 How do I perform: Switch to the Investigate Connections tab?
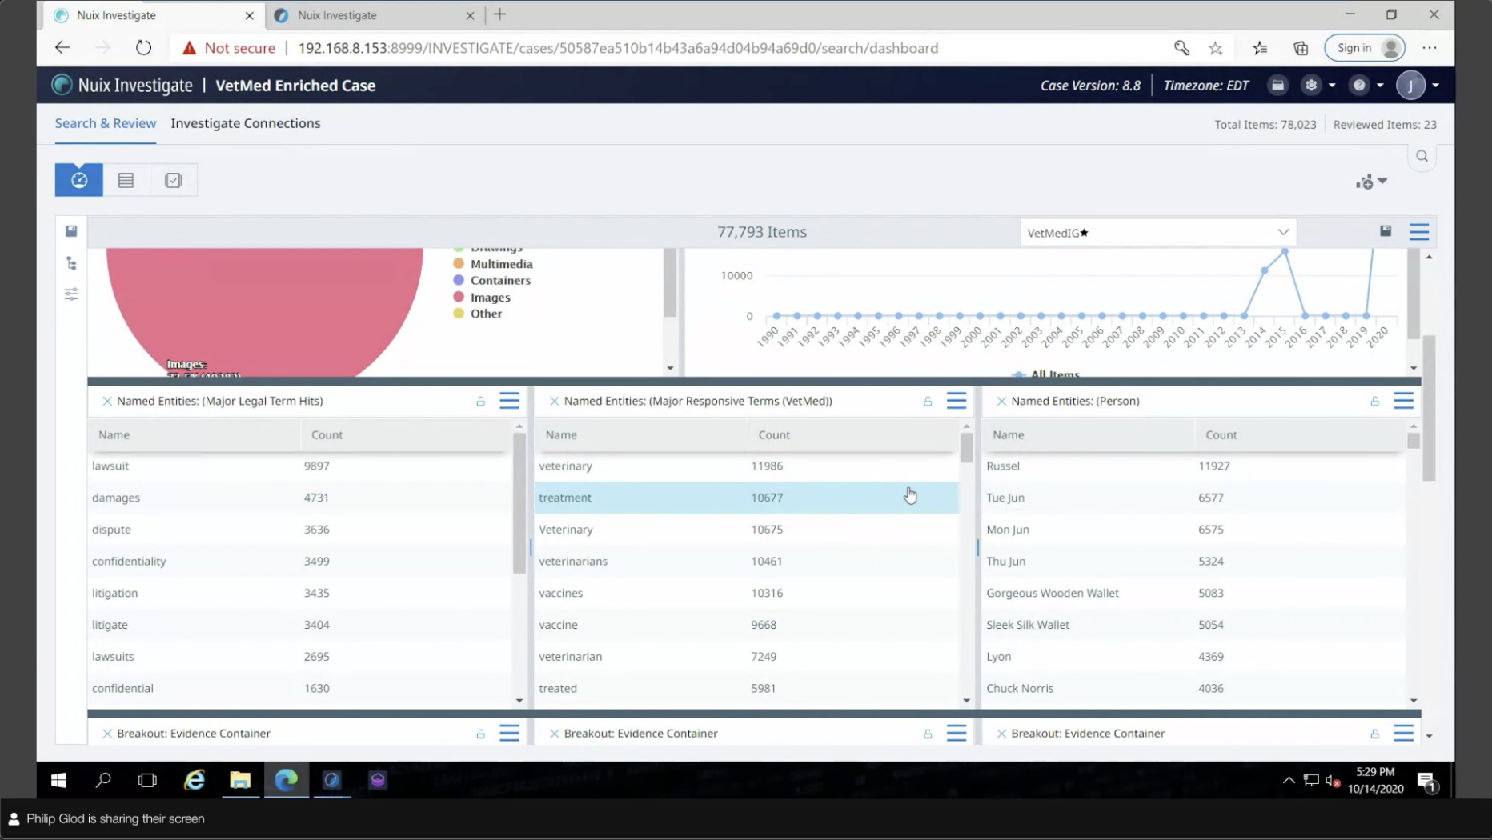[x=246, y=123]
